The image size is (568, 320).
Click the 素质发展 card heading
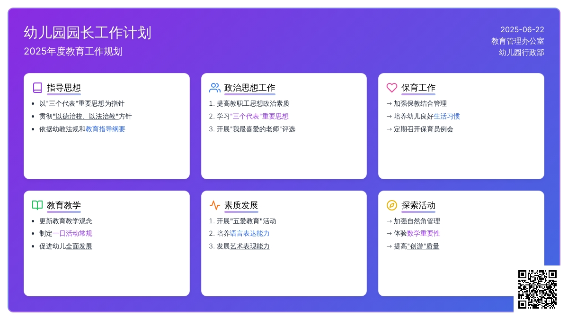click(241, 205)
